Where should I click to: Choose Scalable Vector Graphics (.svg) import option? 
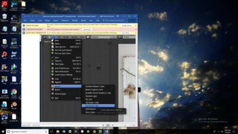click(98, 93)
